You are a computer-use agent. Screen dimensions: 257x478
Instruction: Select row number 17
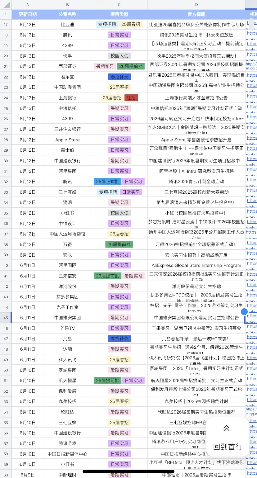pos(6,24)
